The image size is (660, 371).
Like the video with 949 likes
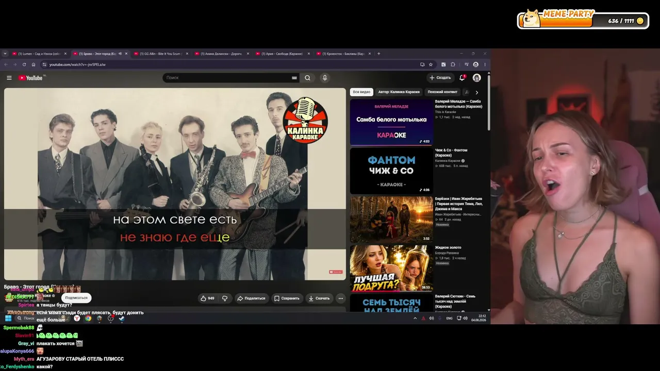pyautogui.click(x=207, y=298)
